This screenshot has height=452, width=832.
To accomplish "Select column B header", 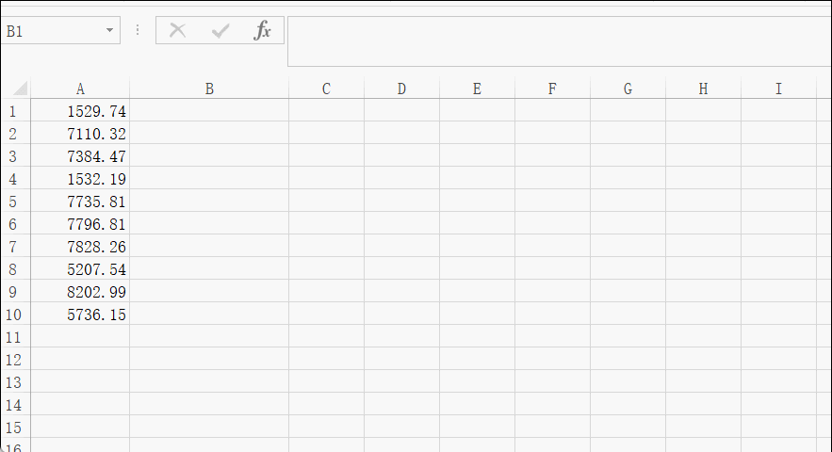I will click(x=209, y=89).
